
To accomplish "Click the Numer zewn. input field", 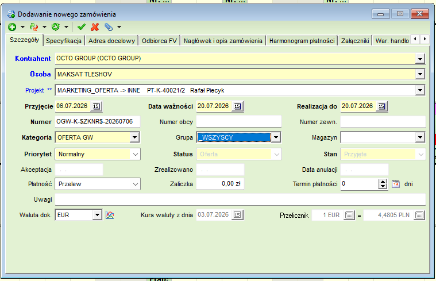I will [x=383, y=122].
